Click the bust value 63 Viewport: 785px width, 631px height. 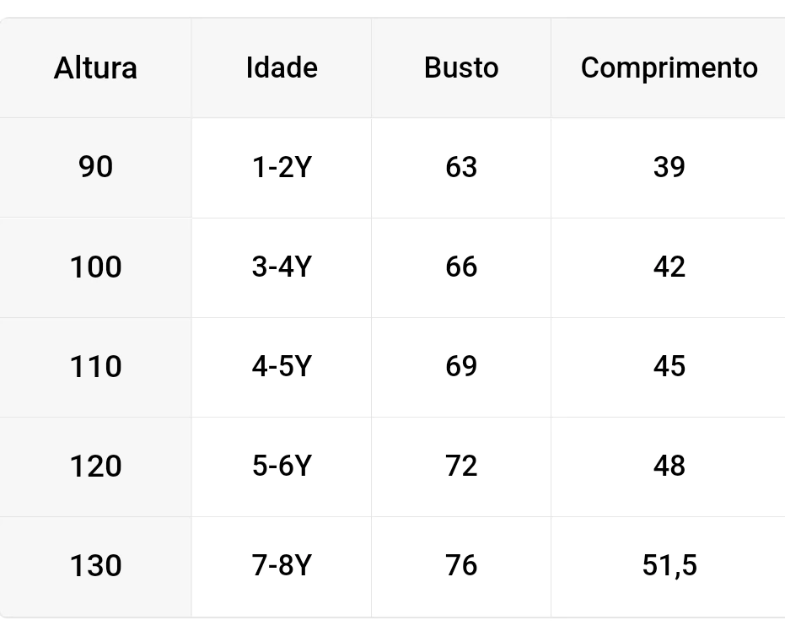tap(461, 167)
